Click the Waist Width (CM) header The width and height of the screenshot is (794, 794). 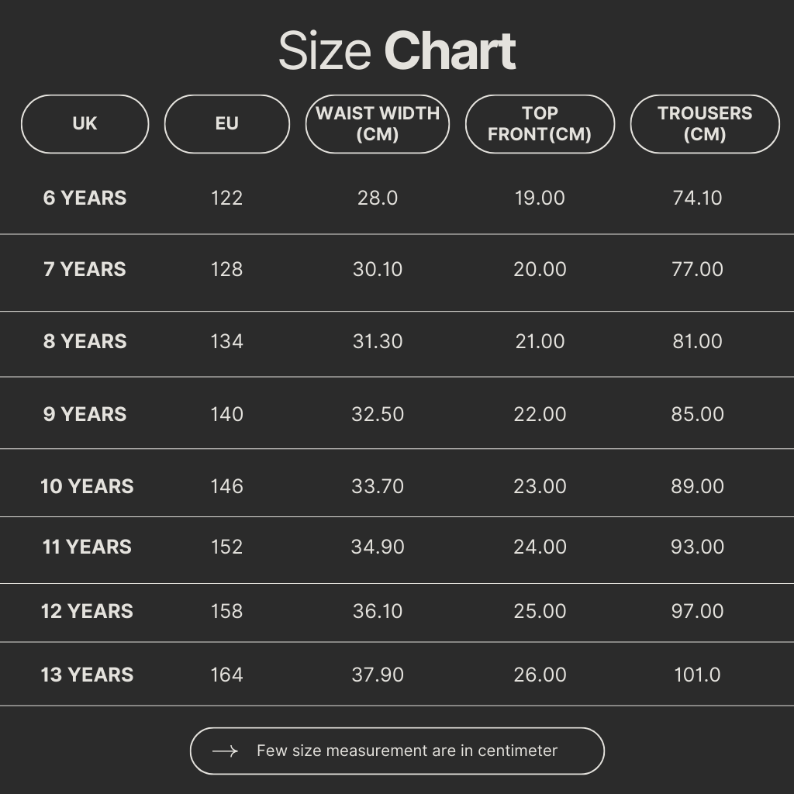pos(378,124)
